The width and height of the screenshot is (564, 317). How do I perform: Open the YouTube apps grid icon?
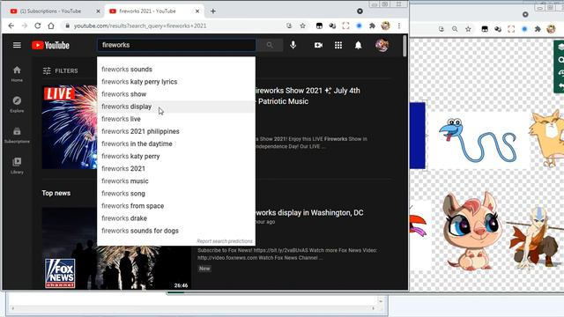338,45
